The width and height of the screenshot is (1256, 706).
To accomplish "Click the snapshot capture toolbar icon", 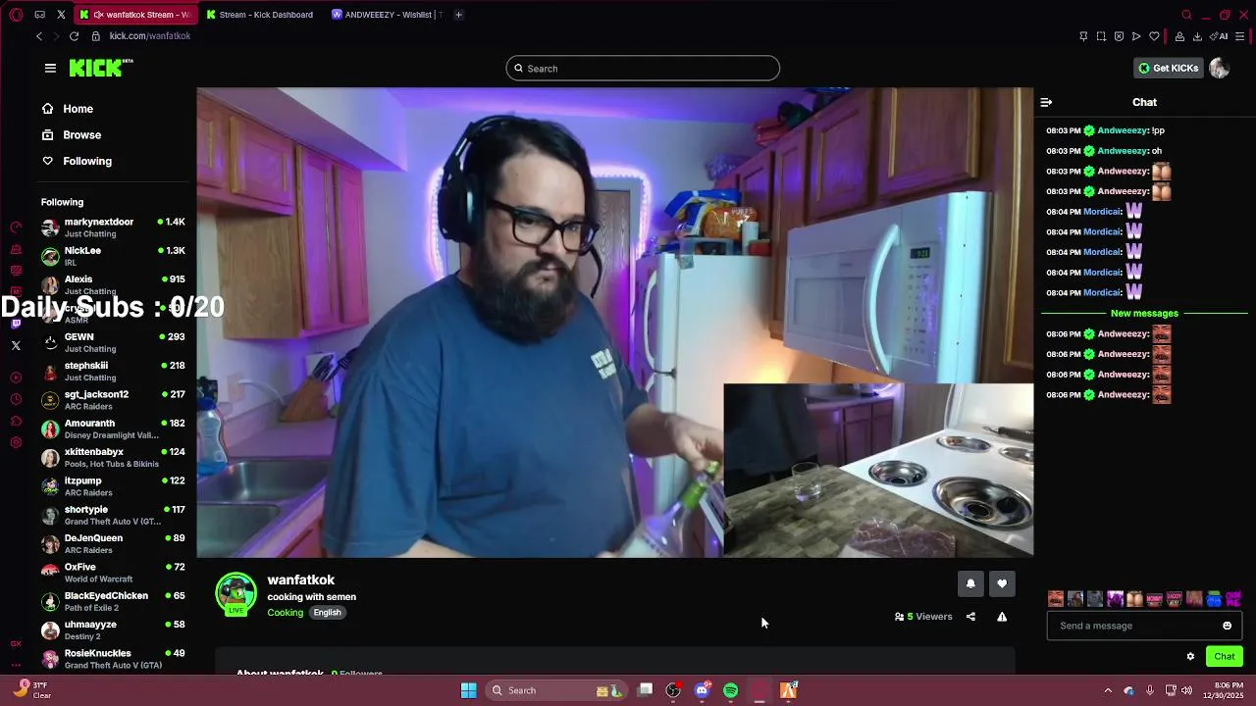I will coord(1101,36).
